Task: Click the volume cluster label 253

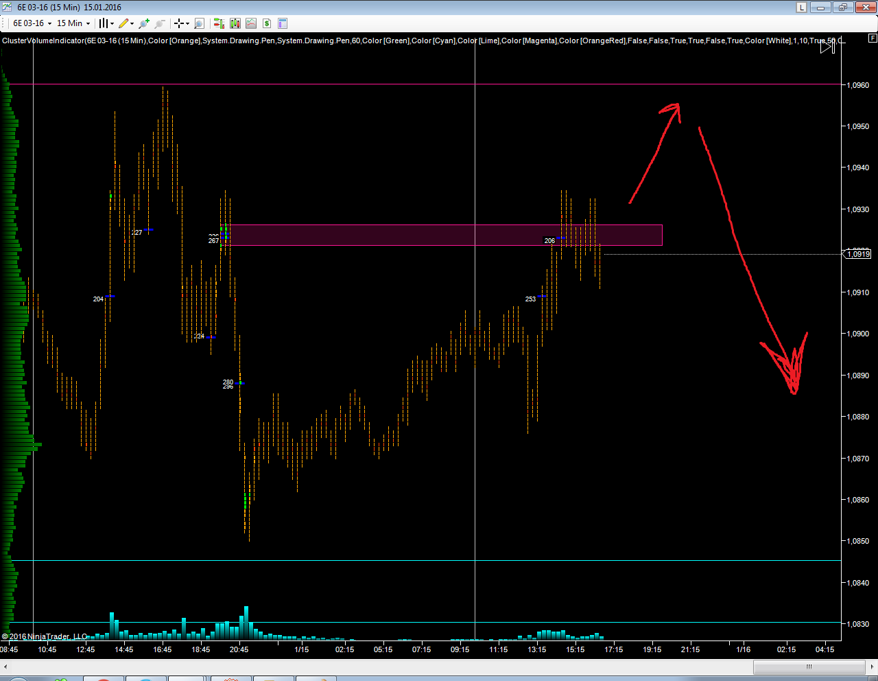Action: (x=530, y=299)
